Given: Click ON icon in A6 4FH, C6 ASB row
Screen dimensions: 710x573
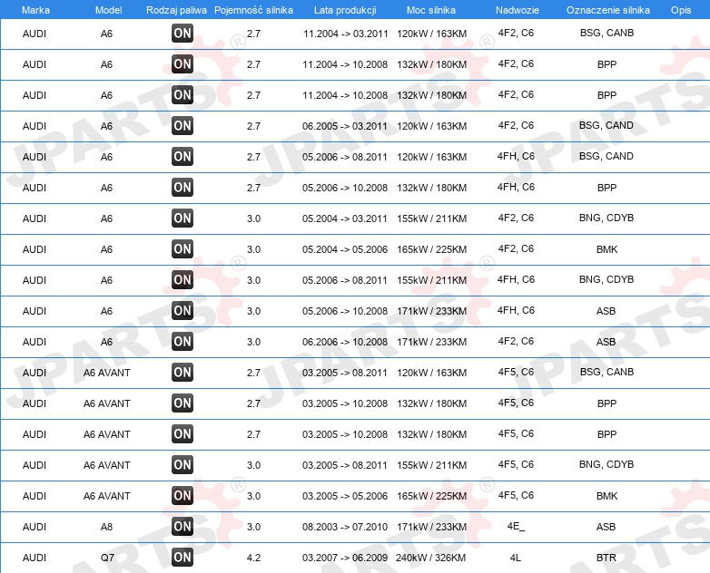Looking at the screenshot, I should click(x=182, y=311).
